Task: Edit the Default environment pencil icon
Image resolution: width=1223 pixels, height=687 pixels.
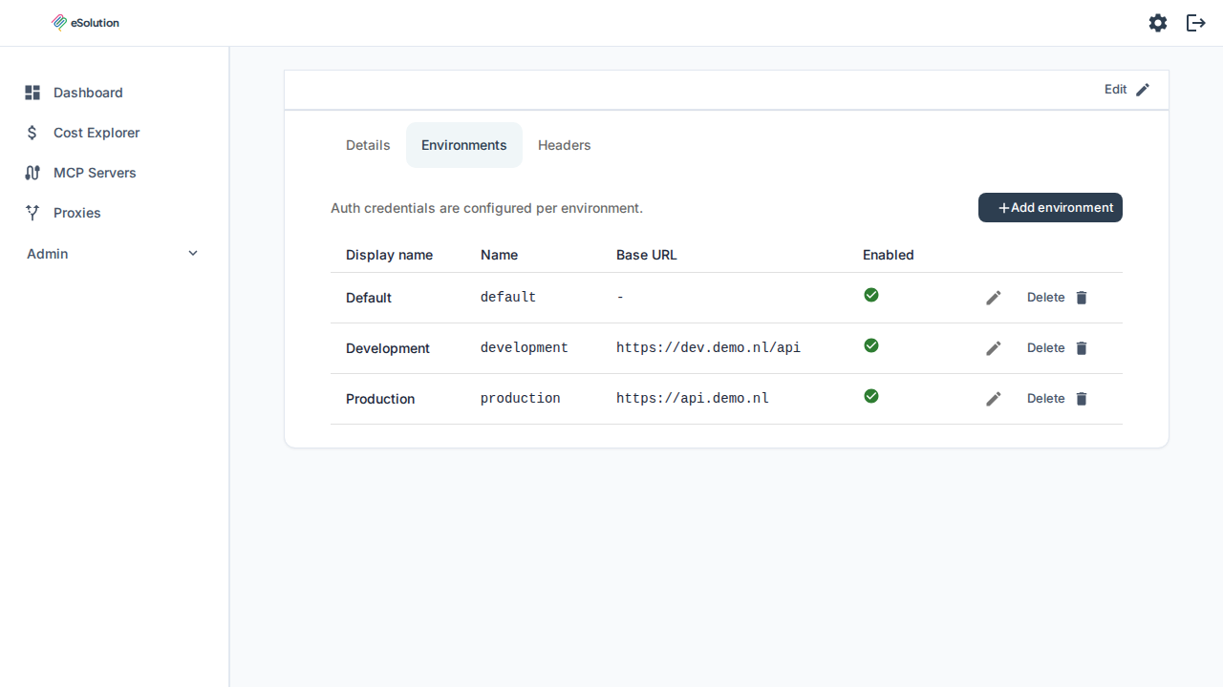Action: pos(994,298)
